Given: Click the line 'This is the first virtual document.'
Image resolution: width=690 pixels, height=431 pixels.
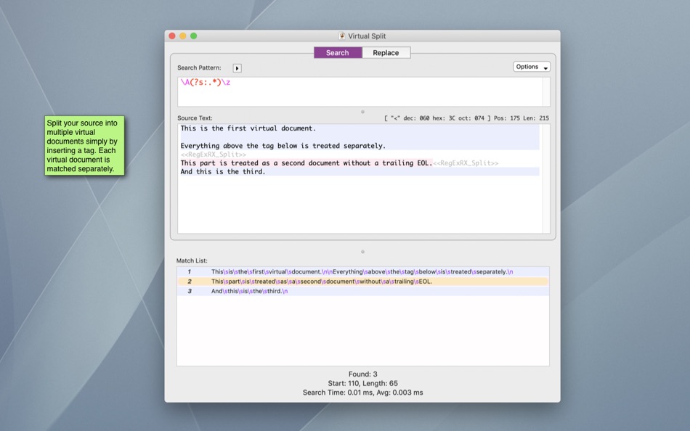Looking at the screenshot, I should [248, 128].
